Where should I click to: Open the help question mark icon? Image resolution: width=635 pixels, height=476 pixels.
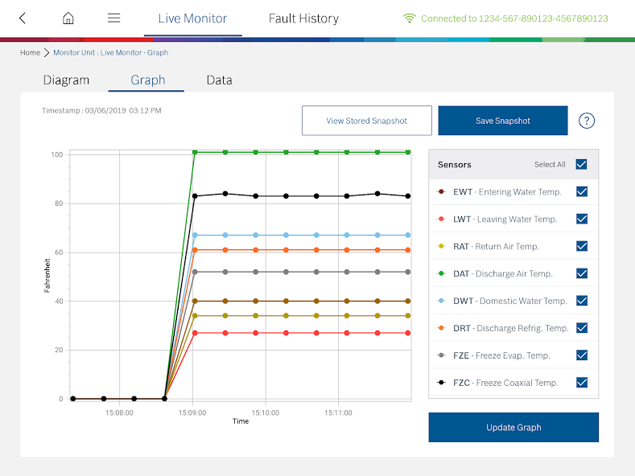[587, 121]
